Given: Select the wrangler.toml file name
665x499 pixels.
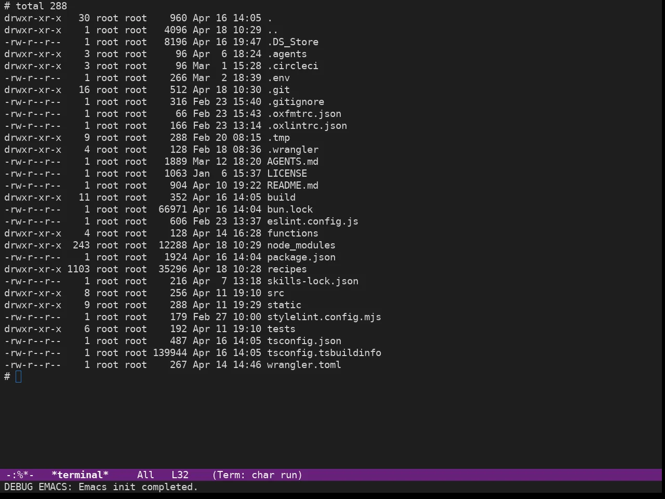Looking at the screenshot, I should 304,365.
